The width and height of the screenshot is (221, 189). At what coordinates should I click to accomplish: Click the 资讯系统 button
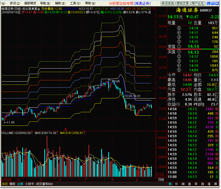(x=168, y=4)
